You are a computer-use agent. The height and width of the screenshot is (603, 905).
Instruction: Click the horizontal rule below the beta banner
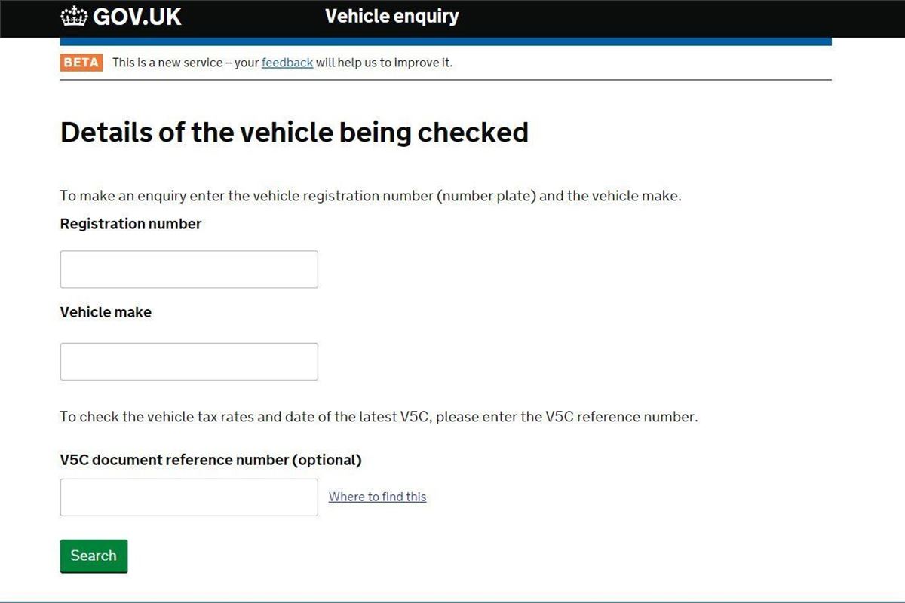(x=446, y=80)
